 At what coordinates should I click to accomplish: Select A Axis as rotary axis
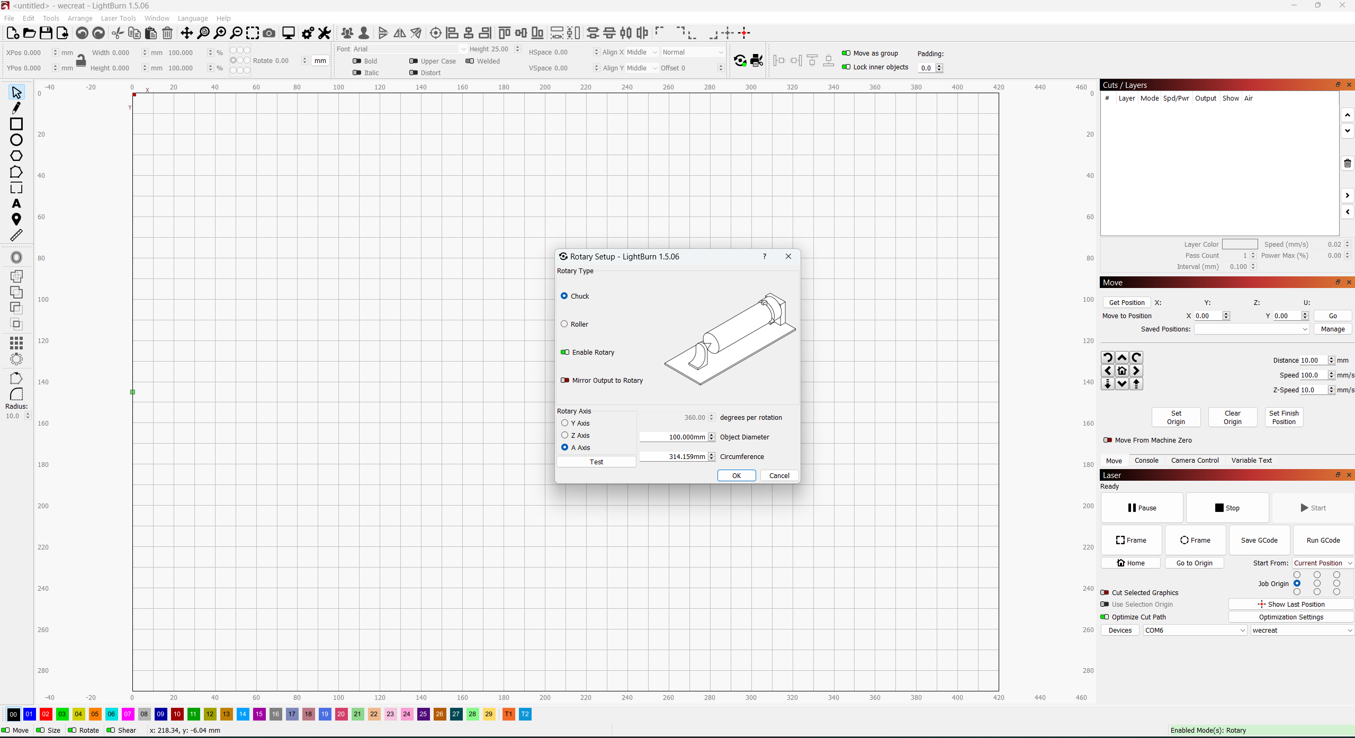tap(576, 447)
